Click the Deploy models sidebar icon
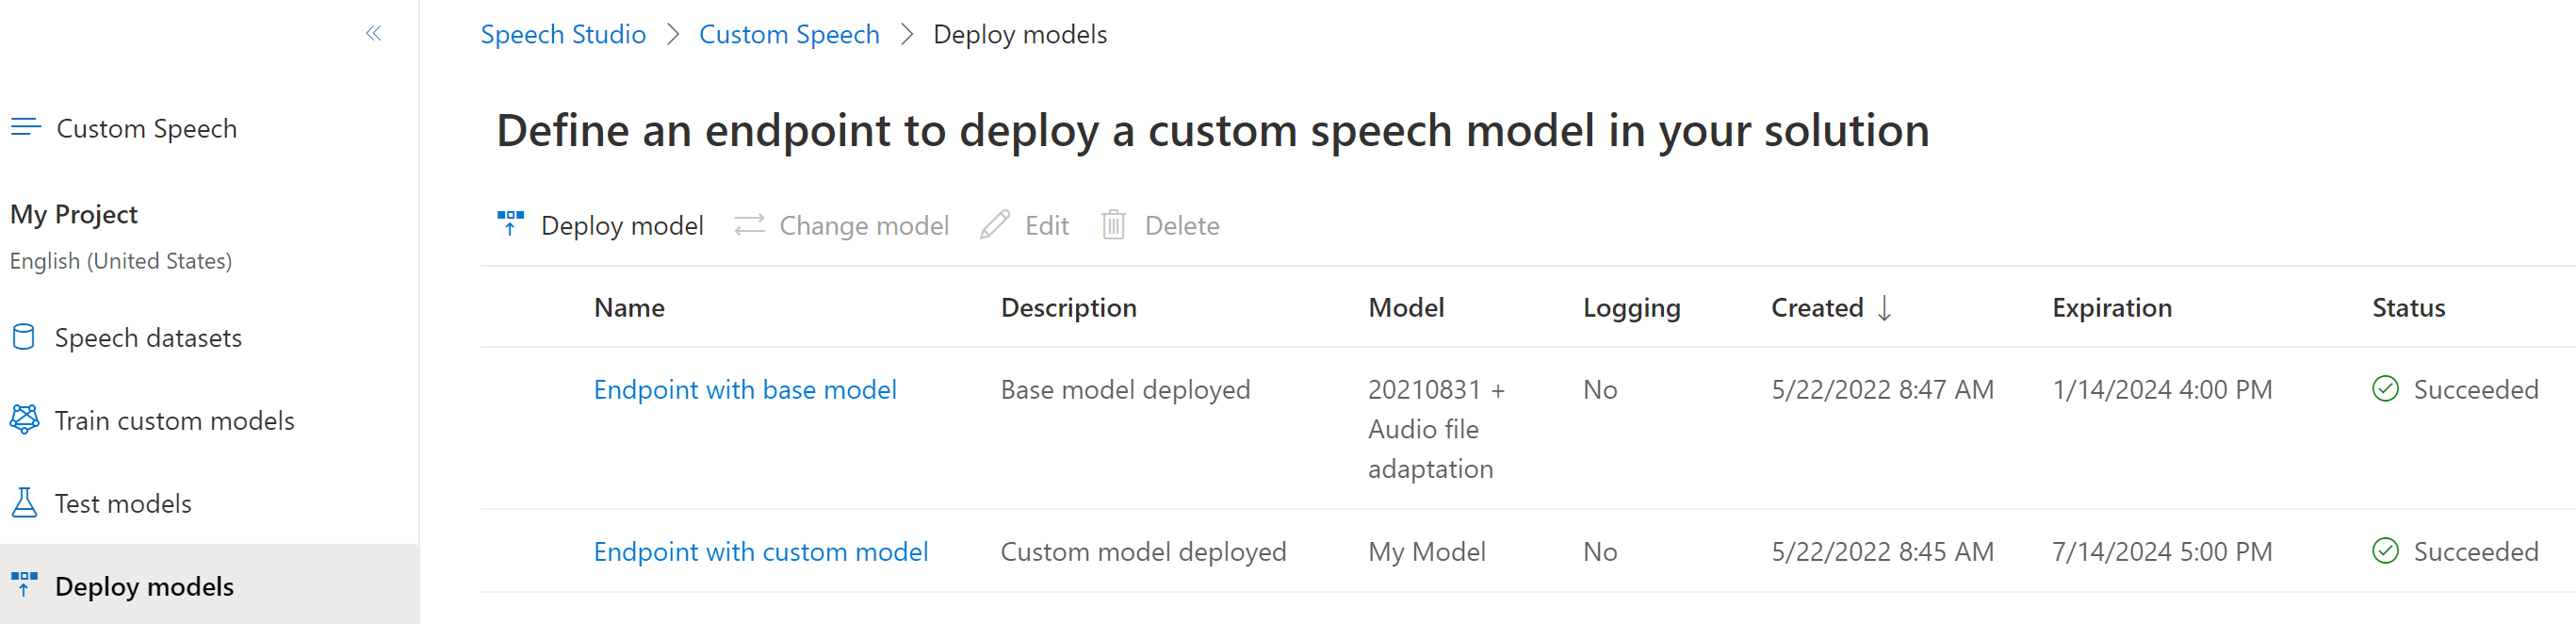 [x=24, y=585]
